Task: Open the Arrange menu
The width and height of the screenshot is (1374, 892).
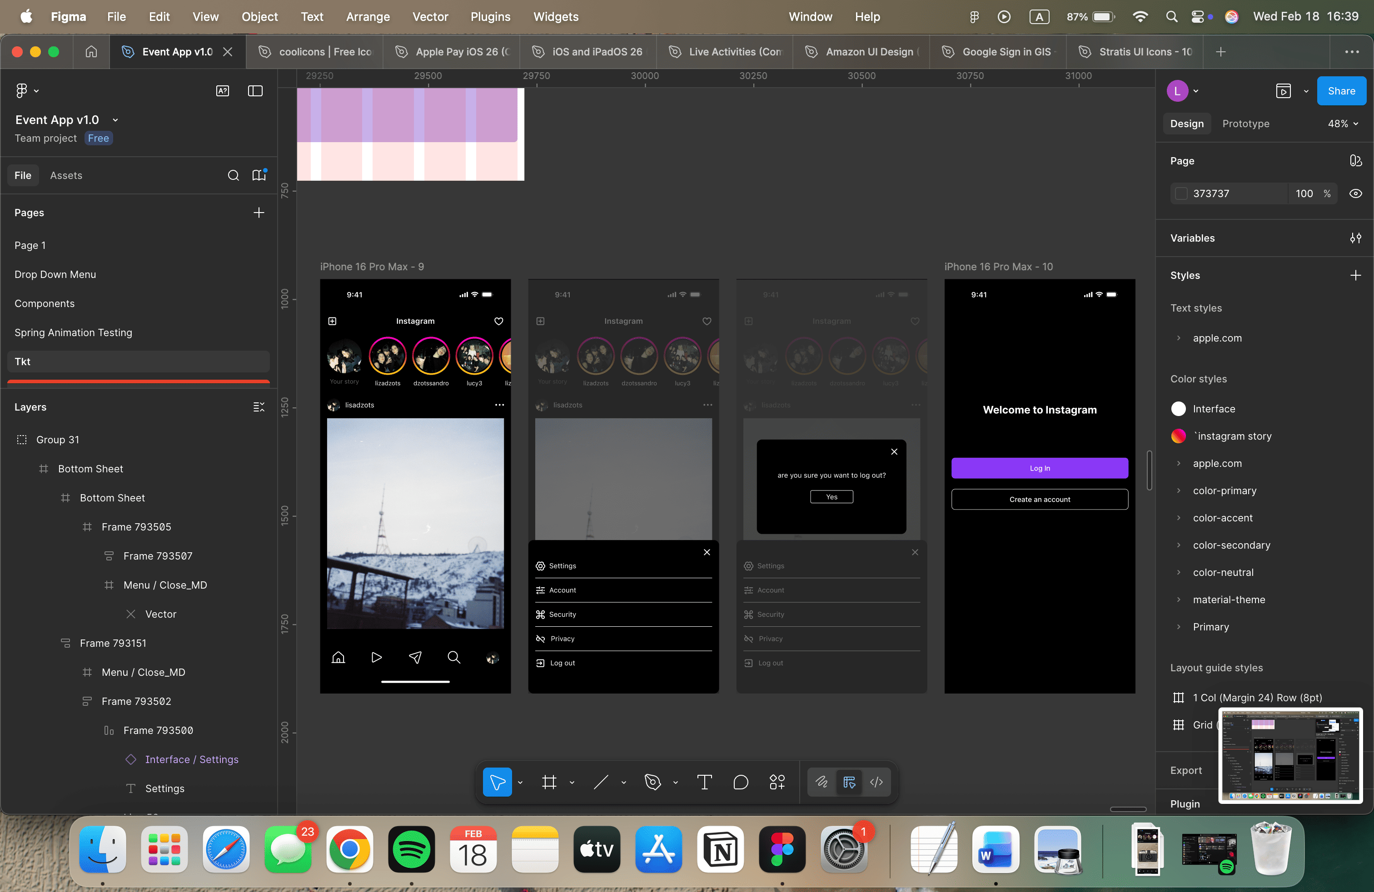Action: pyautogui.click(x=368, y=17)
